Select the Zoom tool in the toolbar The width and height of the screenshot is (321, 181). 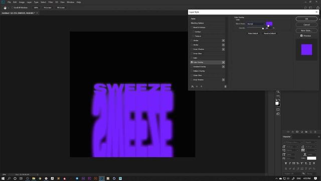pos(278,92)
